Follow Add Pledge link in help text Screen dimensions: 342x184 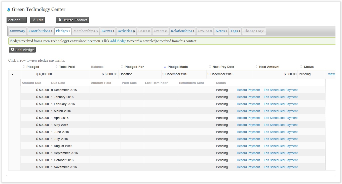[x=118, y=41]
